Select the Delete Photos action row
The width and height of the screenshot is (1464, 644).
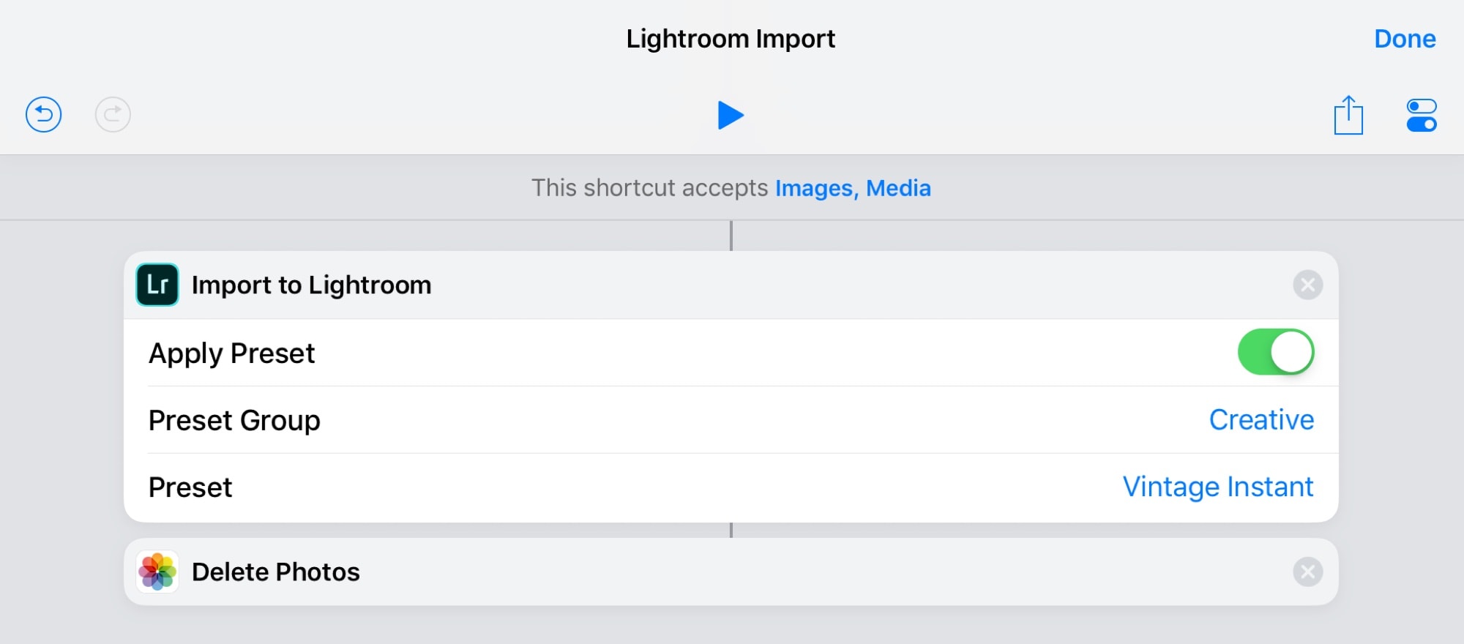(x=274, y=572)
